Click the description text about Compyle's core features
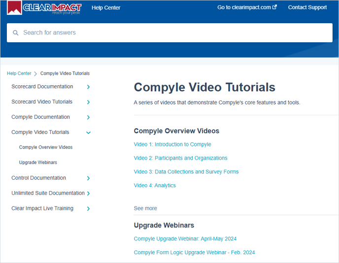Image resolution: width=339 pixels, height=263 pixels. pos(217,102)
